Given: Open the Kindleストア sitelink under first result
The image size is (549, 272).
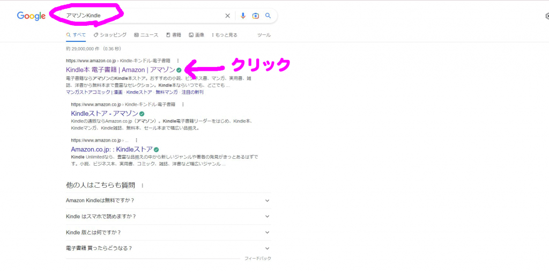Looking at the screenshot, I should pyautogui.click(x=139, y=92).
